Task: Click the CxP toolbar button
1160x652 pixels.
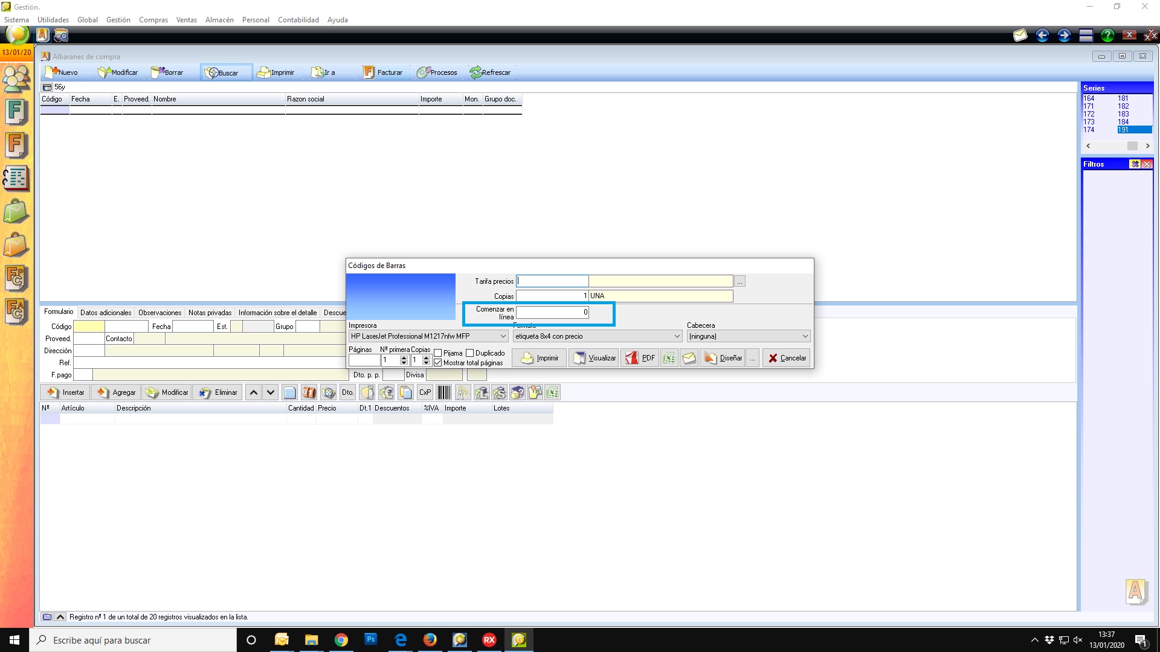Action: tap(425, 392)
